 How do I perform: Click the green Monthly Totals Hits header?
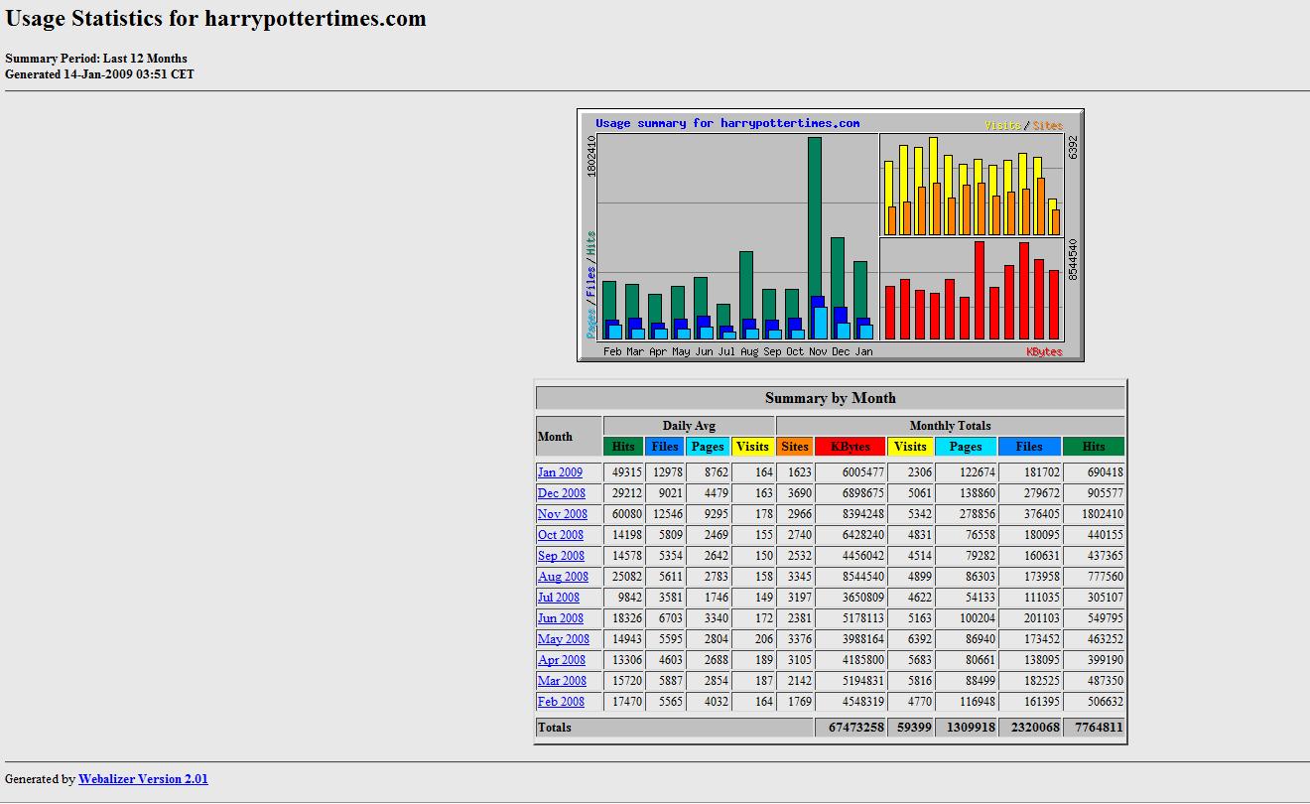click(1094, 447)
